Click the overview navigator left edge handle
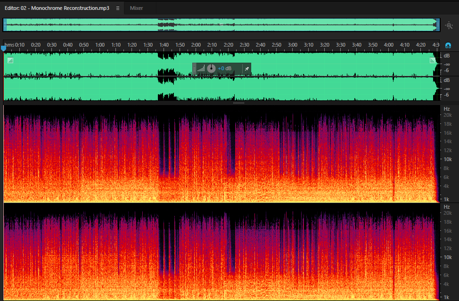 (x=5, y=25)
